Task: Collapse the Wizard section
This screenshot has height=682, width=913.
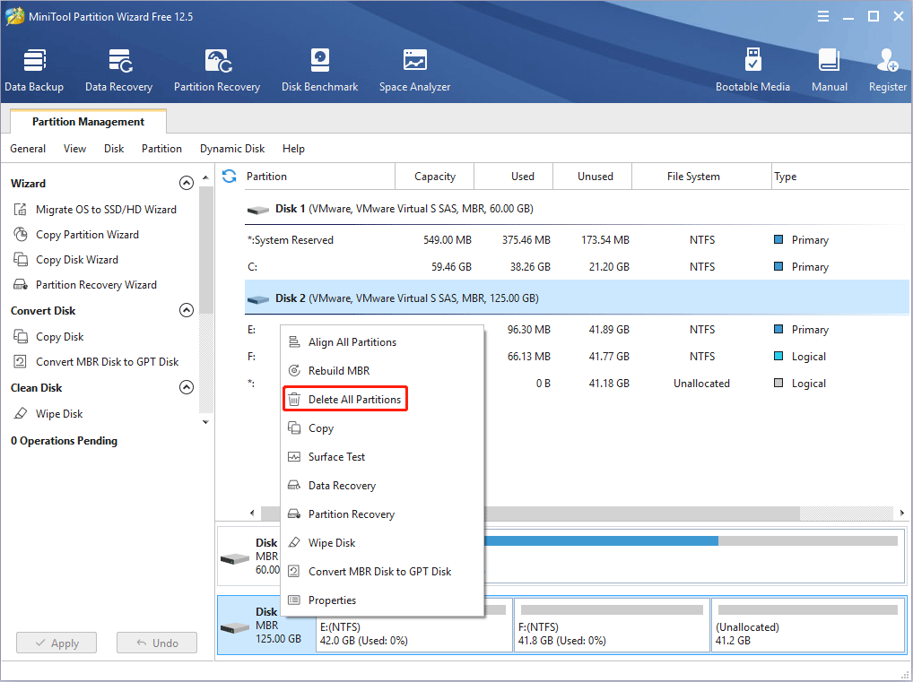Action: pyautogui.click(x=187, y=183)
